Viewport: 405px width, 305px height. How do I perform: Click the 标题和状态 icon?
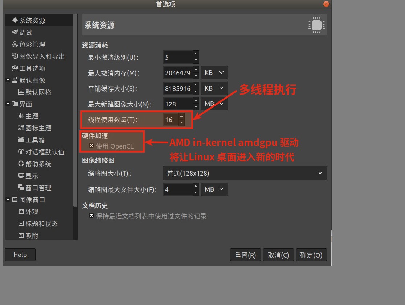pyautogui.click(x=21, y=223)
